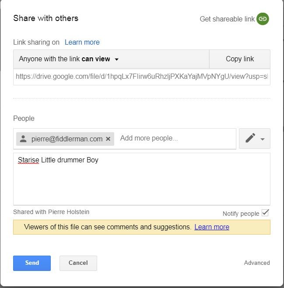284x288 pixels.
Task: Select the pierre@fiddlerman.com recipient chip
Action: 65,139
